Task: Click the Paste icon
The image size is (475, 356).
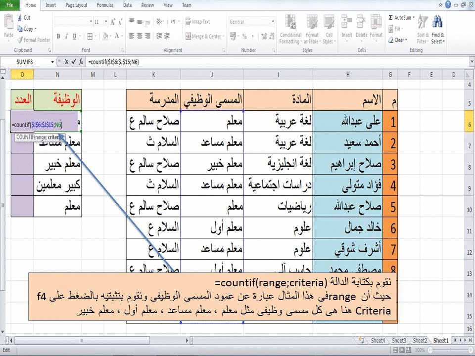Action: [x=8, y=23]
